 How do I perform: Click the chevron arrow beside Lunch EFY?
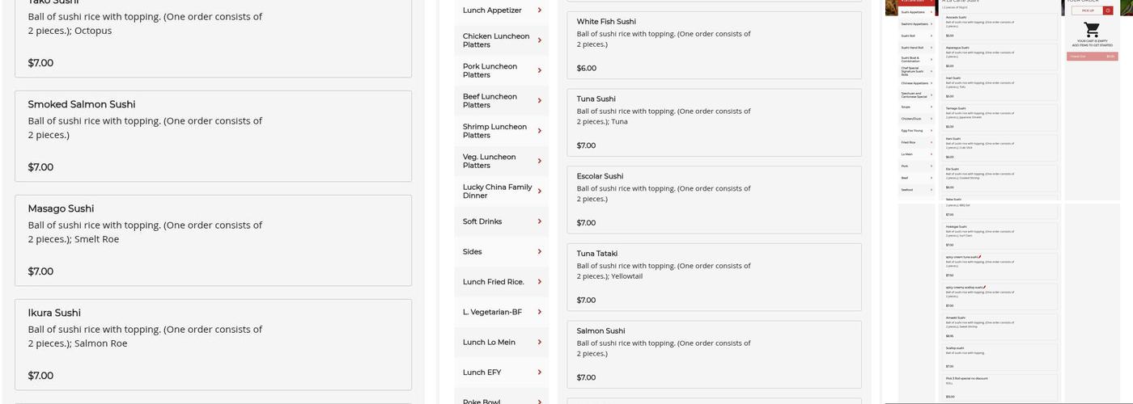540,372
